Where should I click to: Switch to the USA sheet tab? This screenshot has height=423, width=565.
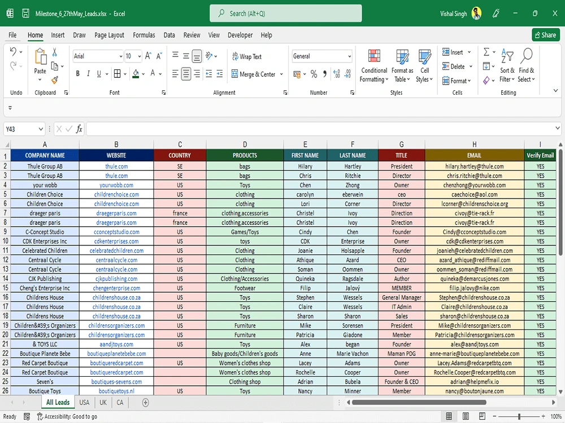click(84, 403)
